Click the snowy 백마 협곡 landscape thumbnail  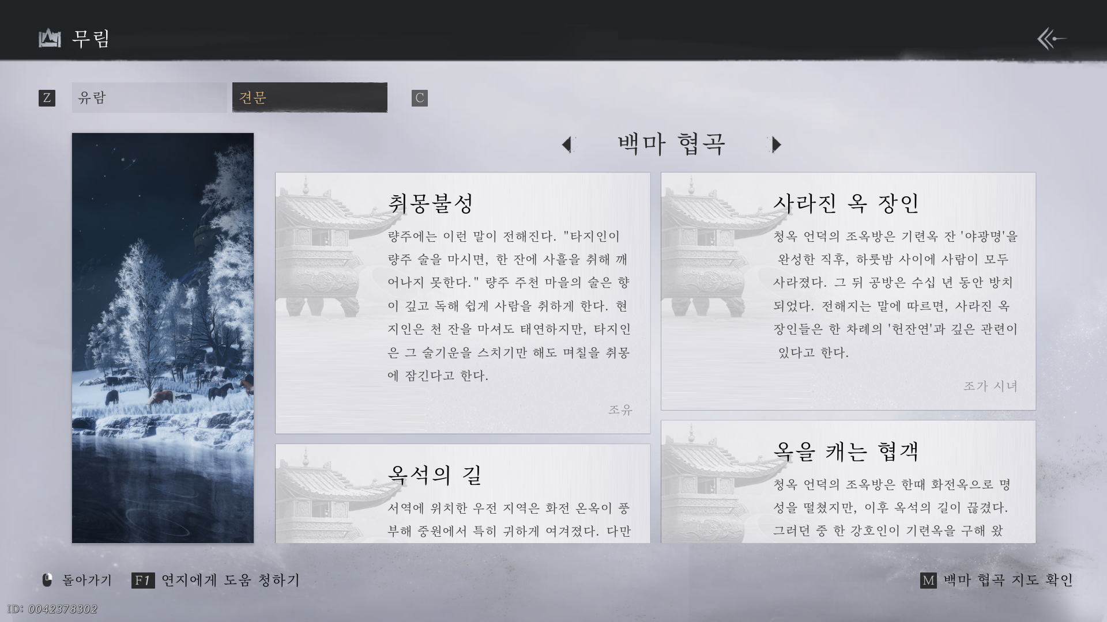click(163, 338)
